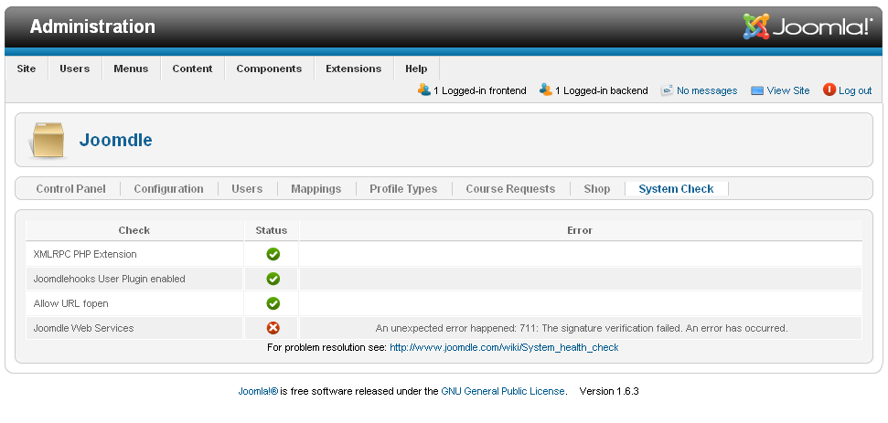
Task: Open the Site menu
Action: pos(27,69)
